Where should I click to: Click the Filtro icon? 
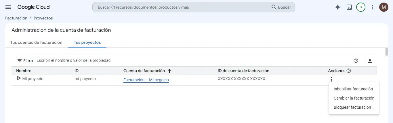(x=20, y=61)
